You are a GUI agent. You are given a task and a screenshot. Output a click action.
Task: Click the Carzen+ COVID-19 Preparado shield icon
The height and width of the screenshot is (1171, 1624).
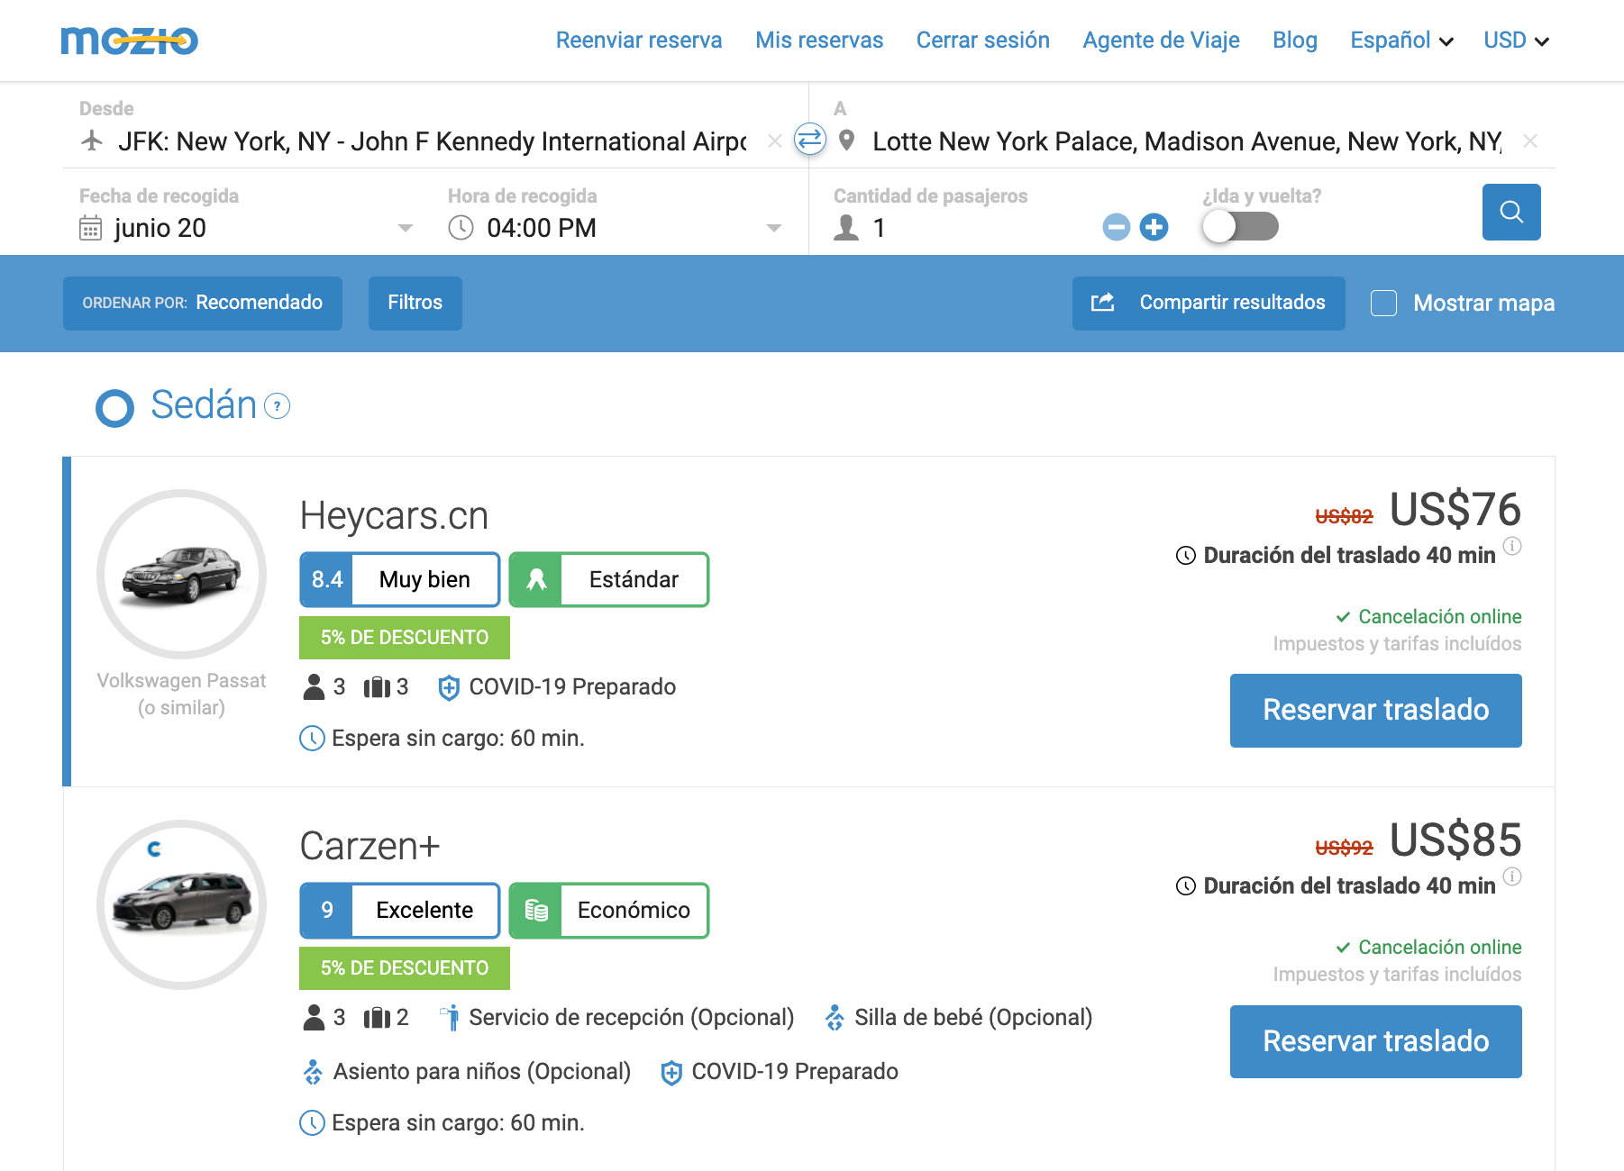tap(671, 1072)
